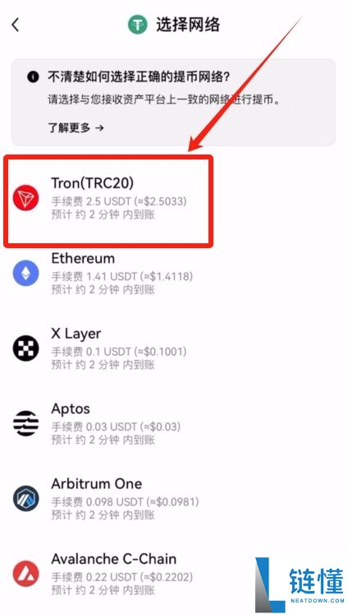Click the Aptos striped circle icon
The width and height of the screenshot is (348, 614).
coord(25,423)
